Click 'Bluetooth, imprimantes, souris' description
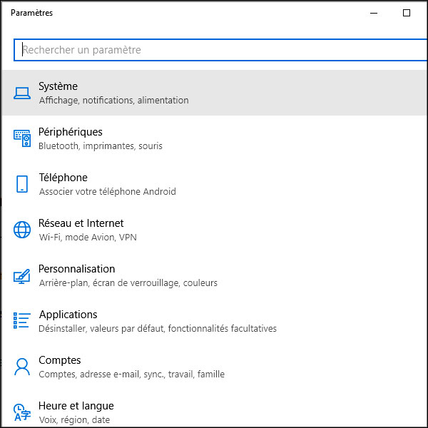 [x=101, y=146]
